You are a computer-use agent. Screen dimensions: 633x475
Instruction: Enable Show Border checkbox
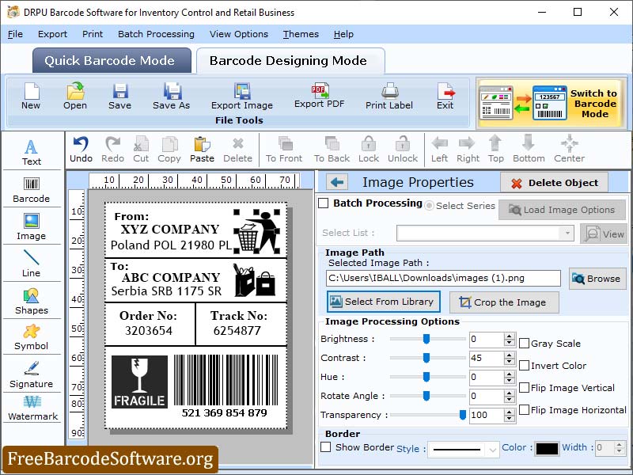coord(325,447)
